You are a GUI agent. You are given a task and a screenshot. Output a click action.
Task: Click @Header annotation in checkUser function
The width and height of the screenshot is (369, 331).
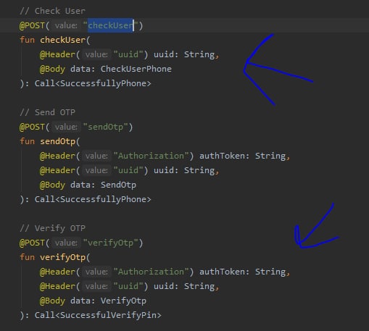[57, 54]
